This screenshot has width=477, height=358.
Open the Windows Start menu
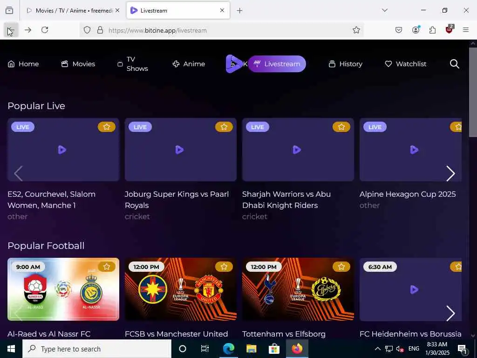[11, 349]
